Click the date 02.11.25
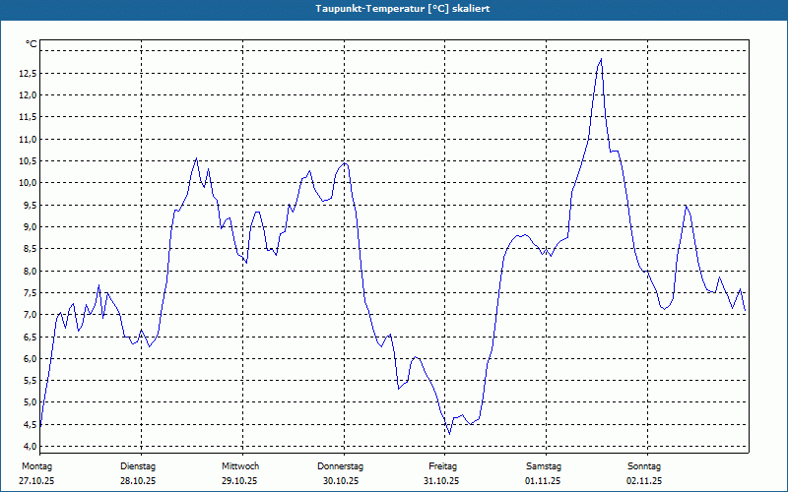Screen dimensions: 788x492 click(644, 481)
